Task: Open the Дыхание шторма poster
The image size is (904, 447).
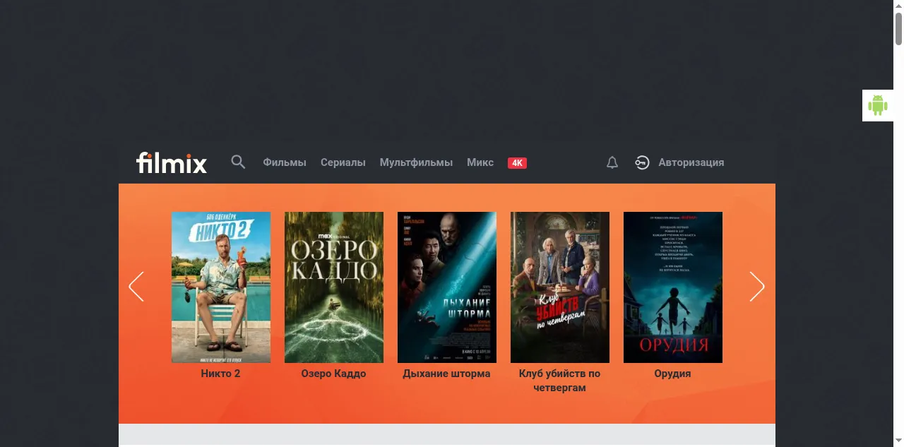Action: tap(447, 287)
